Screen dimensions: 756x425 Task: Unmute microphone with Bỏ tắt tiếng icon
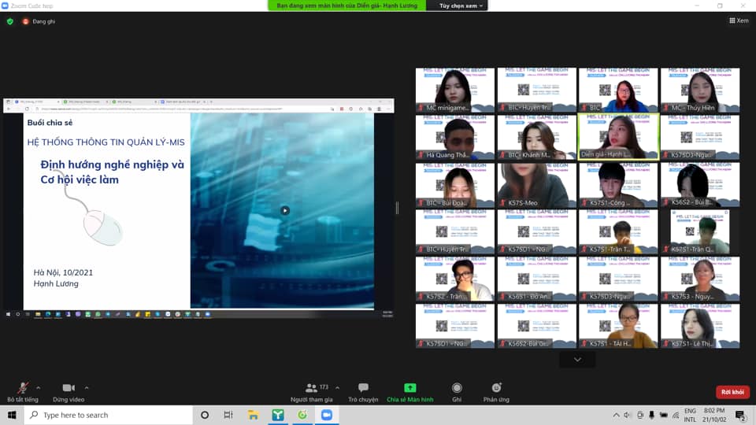(x=23, y=388)
